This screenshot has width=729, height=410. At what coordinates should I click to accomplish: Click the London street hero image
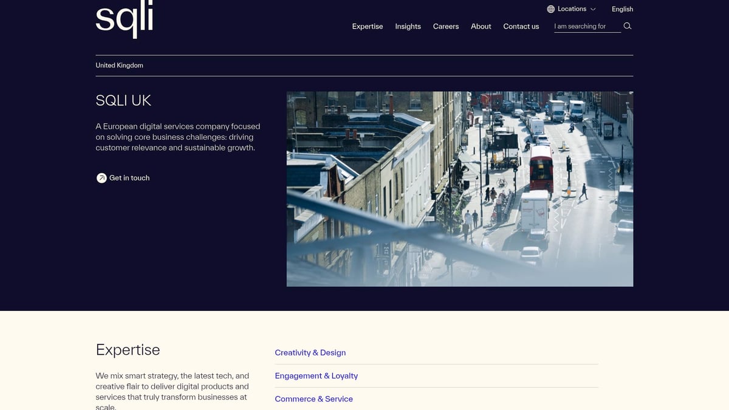[x=460, y=188]
